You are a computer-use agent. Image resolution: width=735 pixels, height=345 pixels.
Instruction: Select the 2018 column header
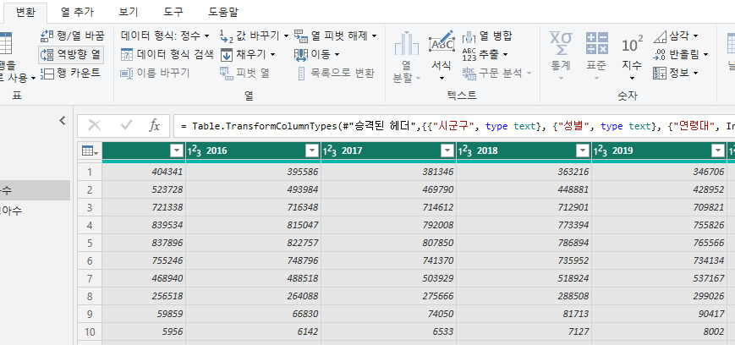[524, 151]
